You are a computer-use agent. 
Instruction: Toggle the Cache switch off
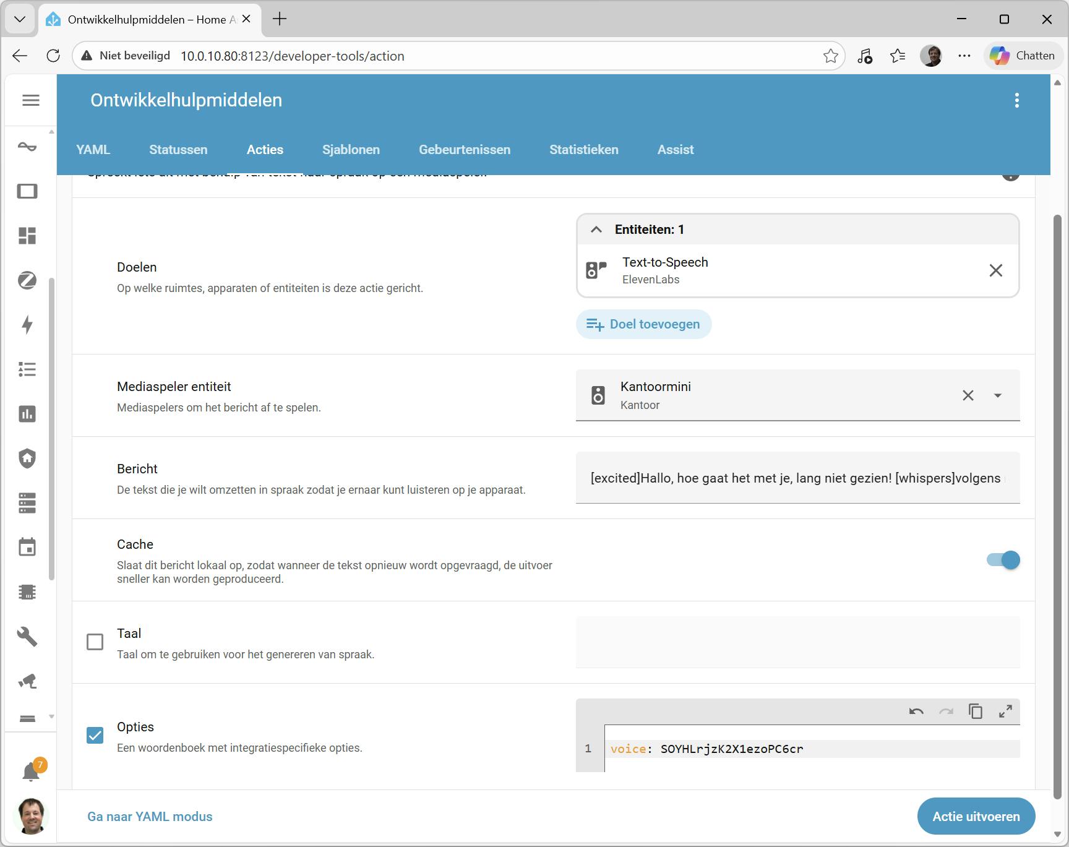(1003, 560)
